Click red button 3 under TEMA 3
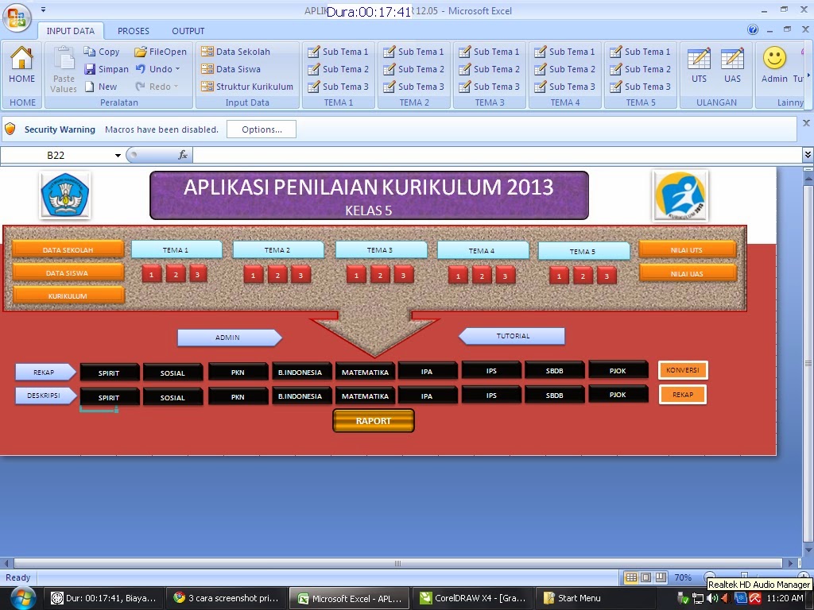The height and width of the screenshot is (610, 814). pyautogui.click(x=403, y=275)
